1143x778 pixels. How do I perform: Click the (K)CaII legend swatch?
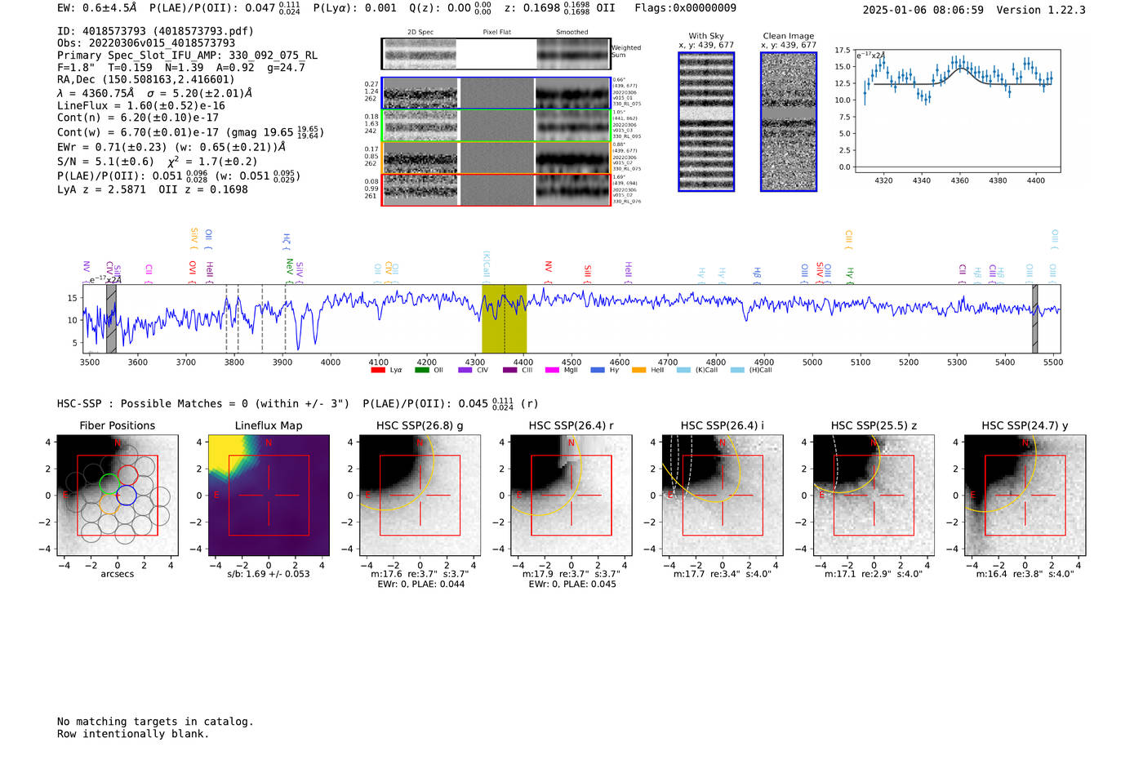tap(684, 370)
